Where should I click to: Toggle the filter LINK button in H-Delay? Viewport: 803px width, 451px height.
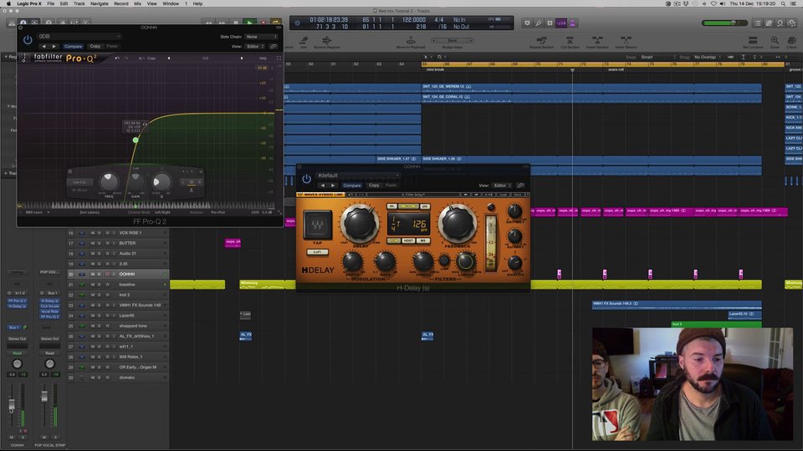(x=444, y=261)
